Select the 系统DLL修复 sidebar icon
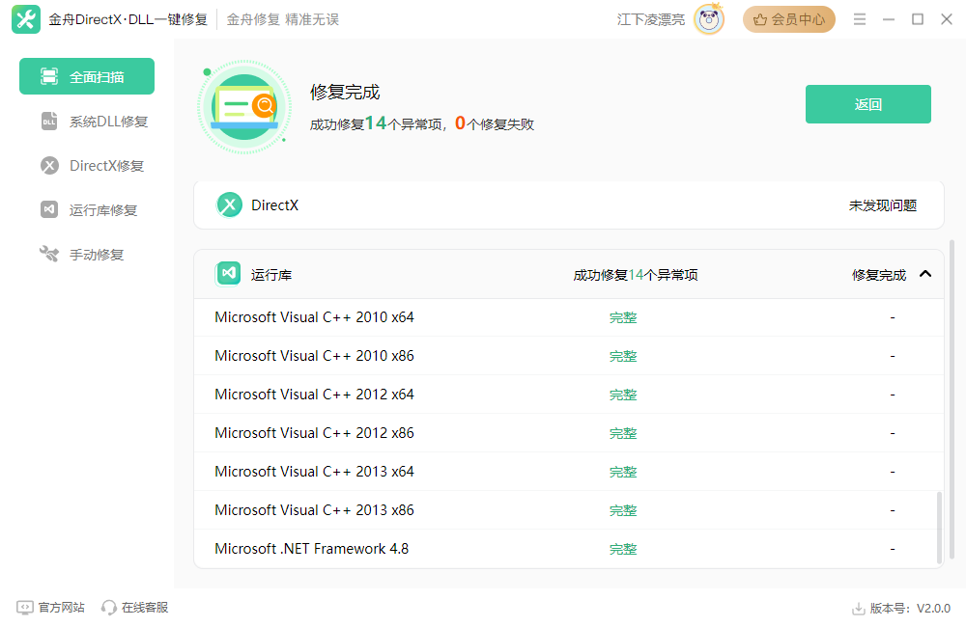The width and height of the screenshot is (966, 627). click(48, 121)
